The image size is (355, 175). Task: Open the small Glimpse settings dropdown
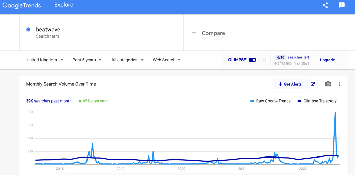click(262, 60)
